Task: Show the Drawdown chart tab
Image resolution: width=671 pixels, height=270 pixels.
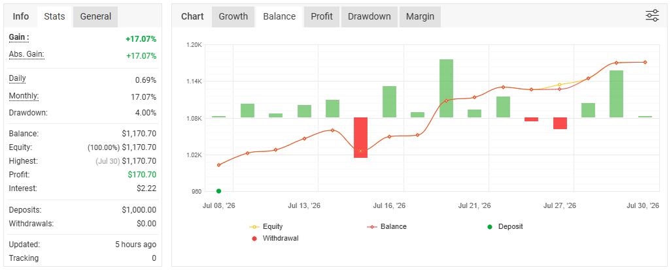Action: point(370,17)
